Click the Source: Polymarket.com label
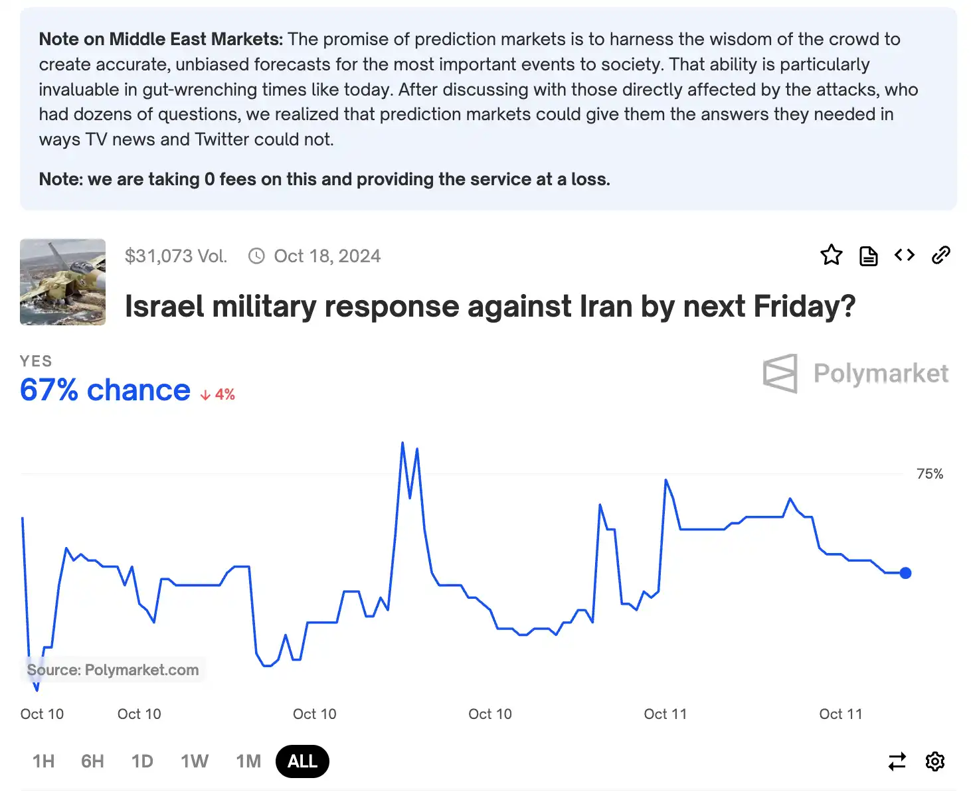This screenshot has width=971, height=794. point(113,670)
